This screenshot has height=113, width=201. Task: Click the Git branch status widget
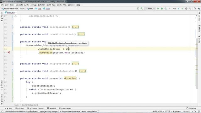pyautogui.click(x=188, y=111)
